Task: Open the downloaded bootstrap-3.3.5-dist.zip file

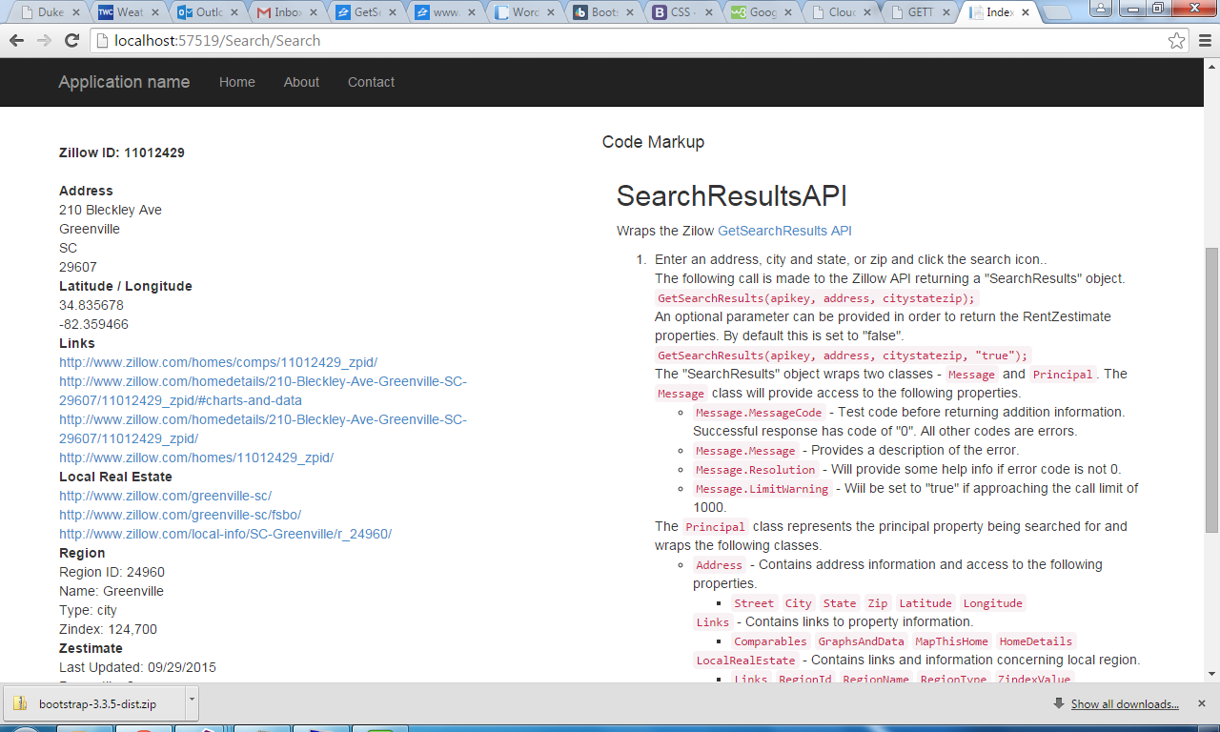Action: click(x=93, y=704)
